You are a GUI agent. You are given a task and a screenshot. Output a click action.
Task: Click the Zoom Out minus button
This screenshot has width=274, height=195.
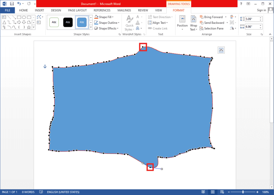[229, 192]
